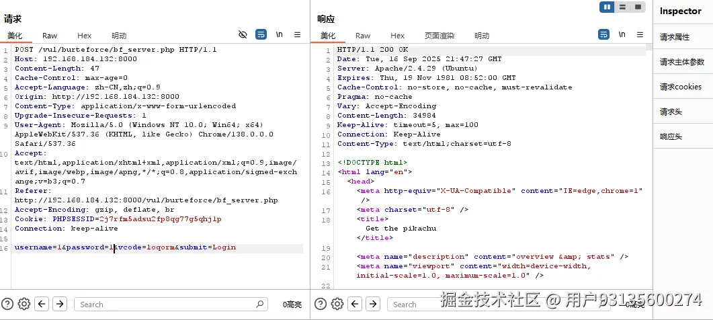Switch request view to 美化 tab
Image resolution: width=713 pixels, height=320 pixels.
click(x=15, y=36)
